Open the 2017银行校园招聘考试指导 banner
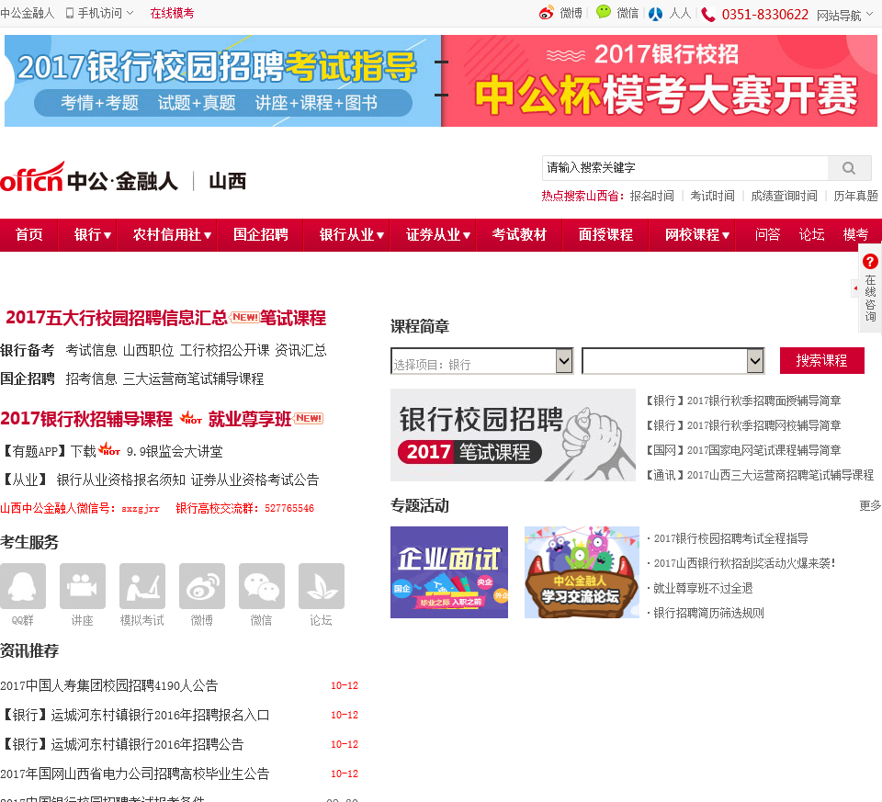882x802 pixels. (222, 81)
